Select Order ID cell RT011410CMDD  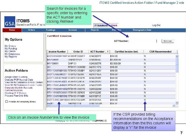pos(77,67)
